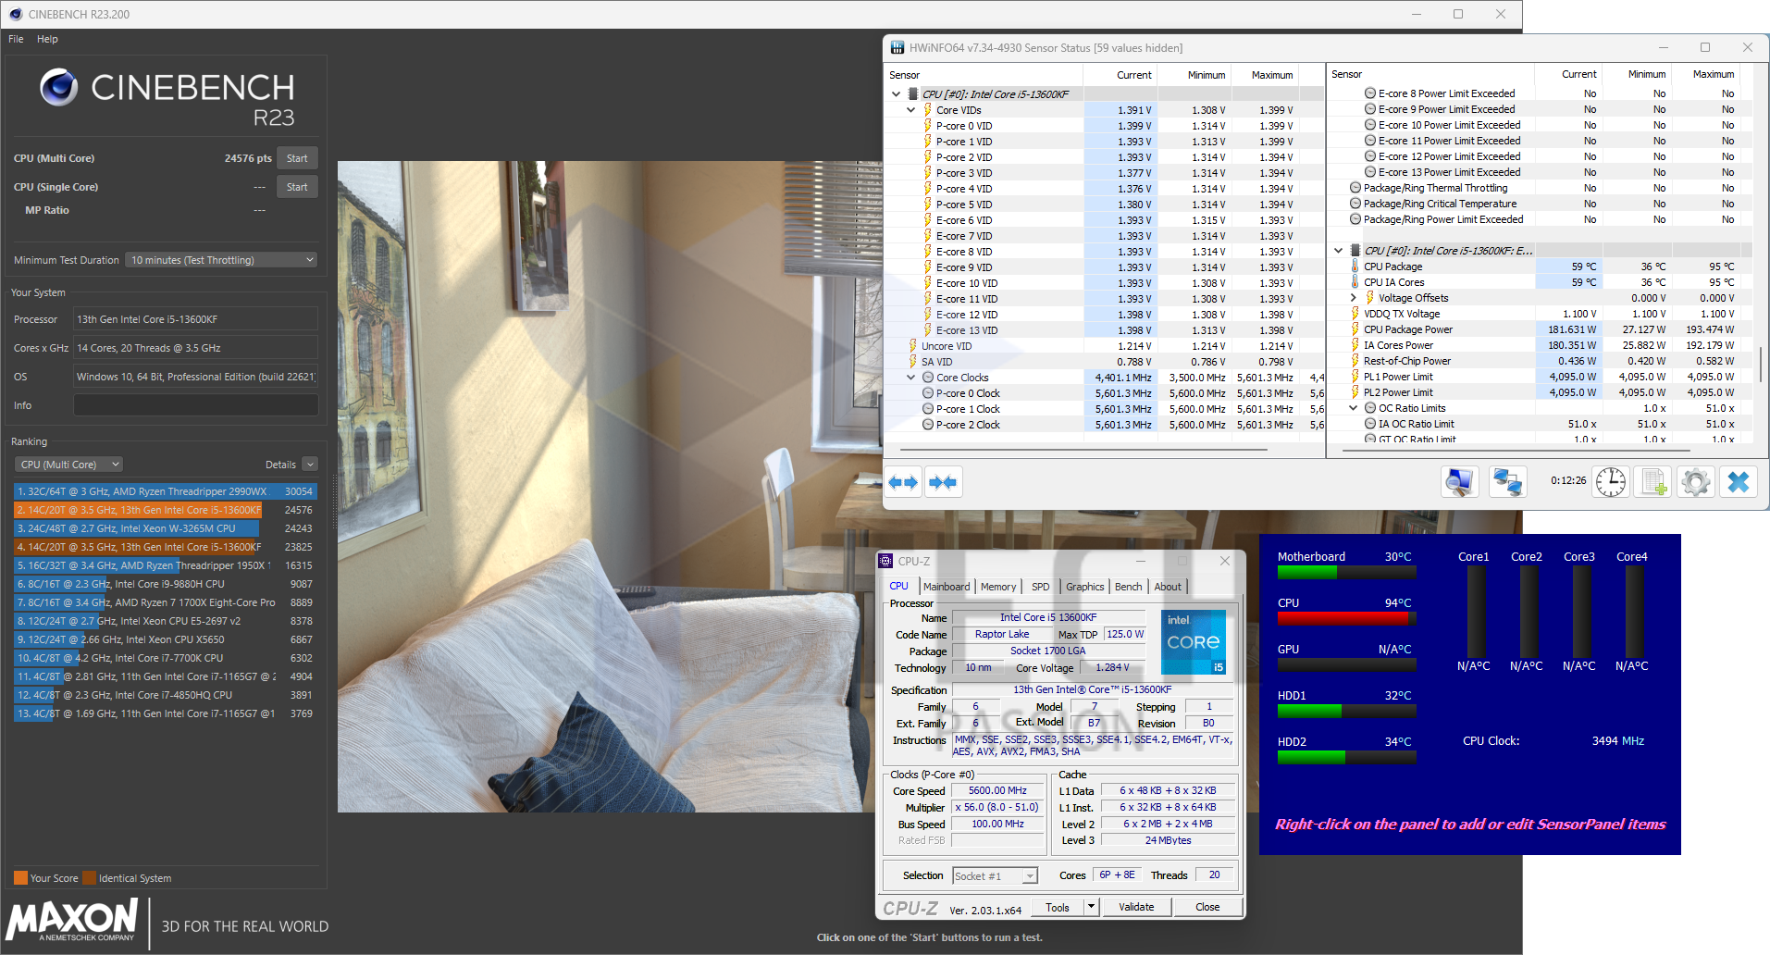
Task: Open the CPU-Z Tools dropdown arrow
Action: pos(1091,907)
